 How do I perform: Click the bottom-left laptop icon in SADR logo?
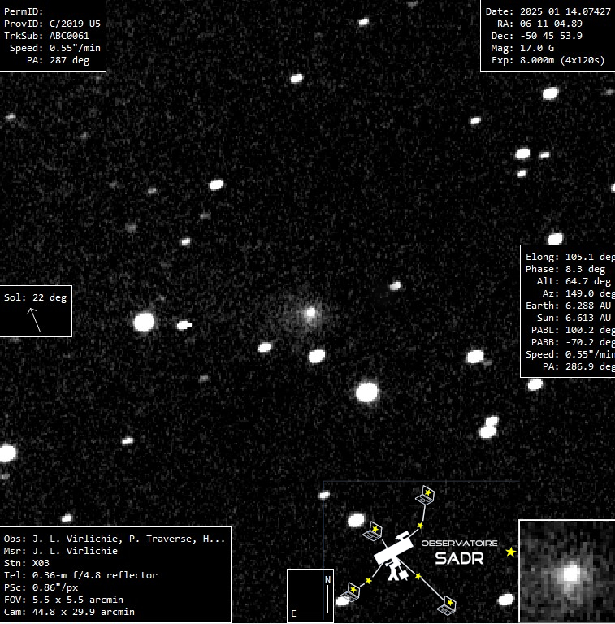(350, 591)
